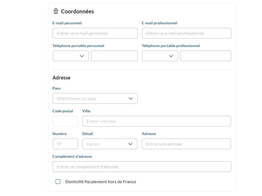Tick the Domicilié fiscalement hors de France checkbox
Screen dimensions: 262x196
tap(58, 182)
